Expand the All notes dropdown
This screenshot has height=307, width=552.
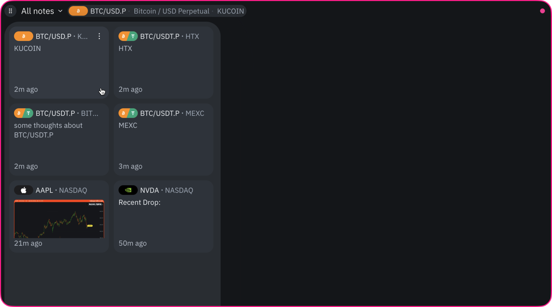42,11
